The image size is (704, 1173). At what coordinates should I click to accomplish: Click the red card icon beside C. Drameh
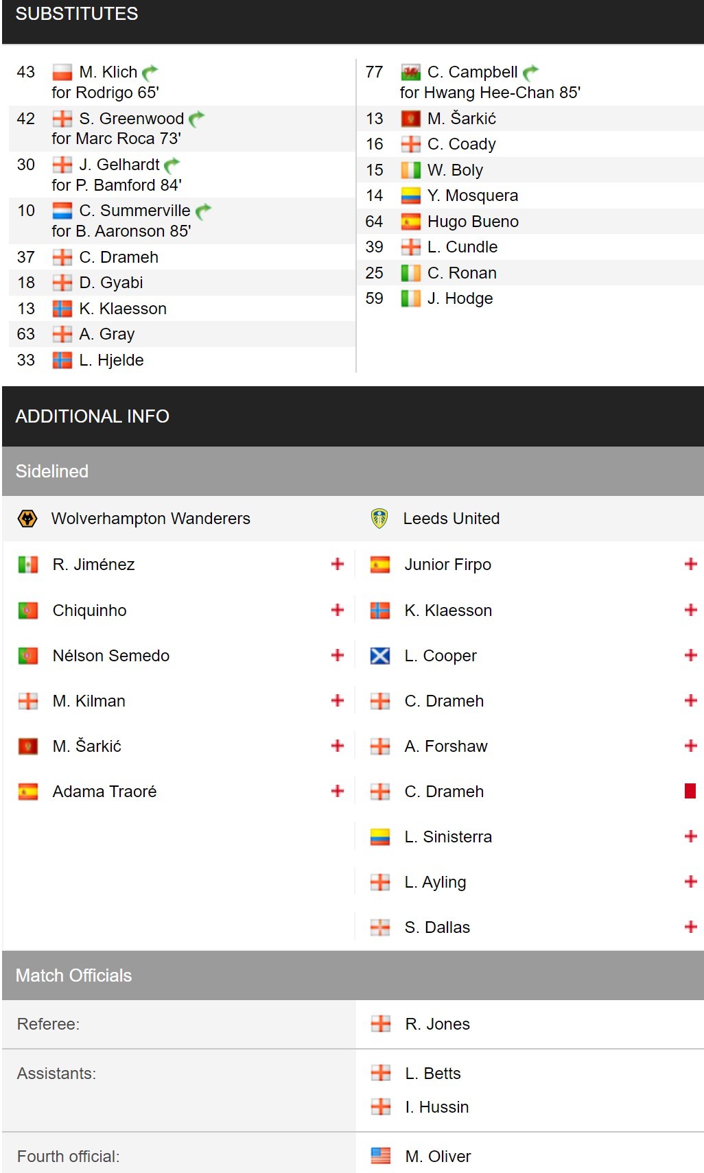[x=690, y=791]
